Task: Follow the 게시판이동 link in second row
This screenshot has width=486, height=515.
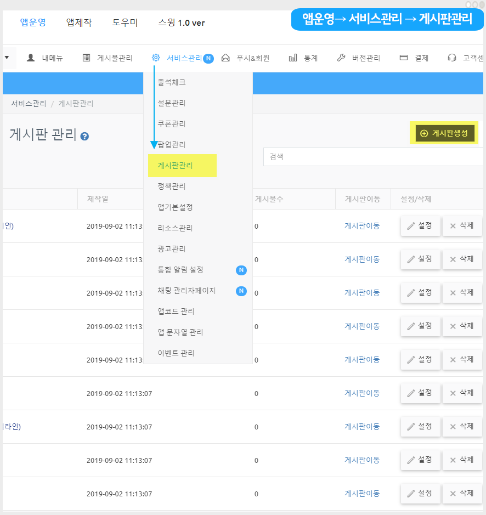Action: pos(362,259)
